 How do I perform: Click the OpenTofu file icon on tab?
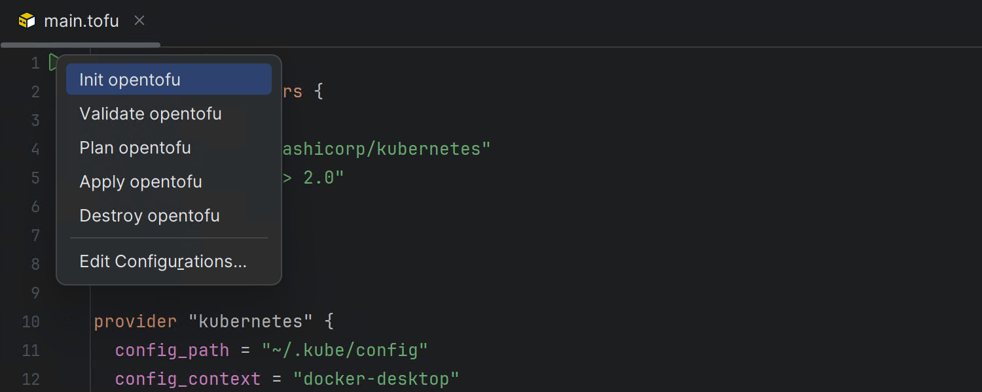(x=27, y=21)
